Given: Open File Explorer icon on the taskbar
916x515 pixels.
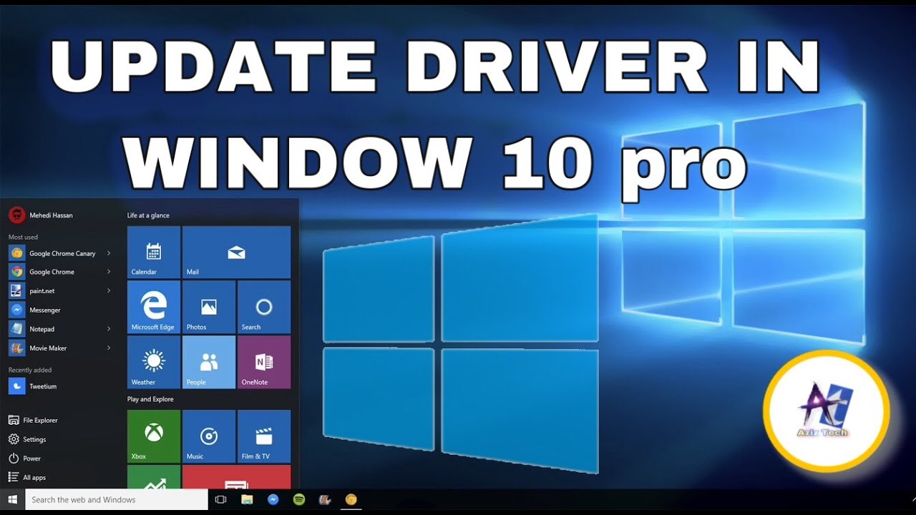Looking at the screenshot, I should pos(247,499).
